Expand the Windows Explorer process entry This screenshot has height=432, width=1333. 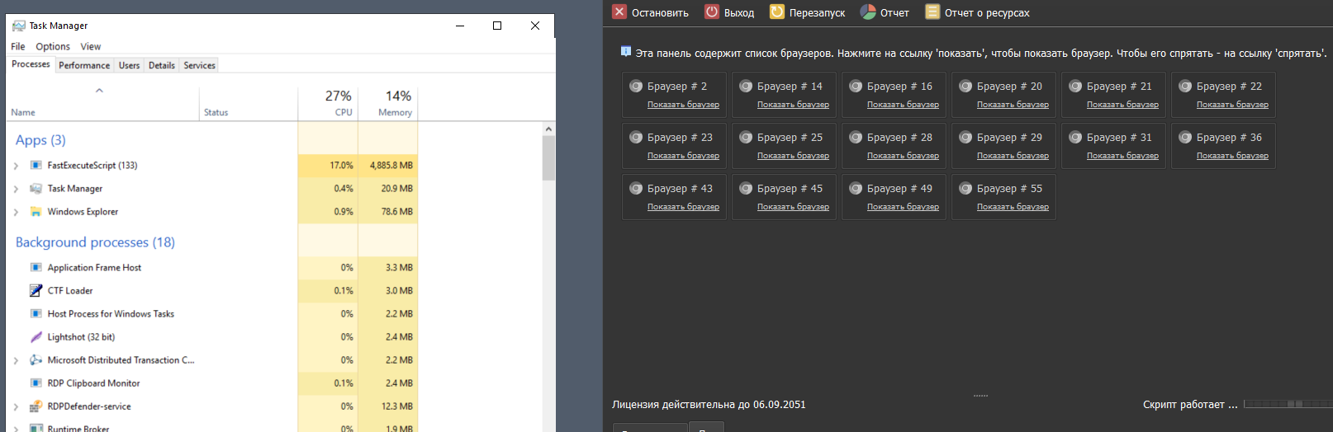tap(16, 212)
